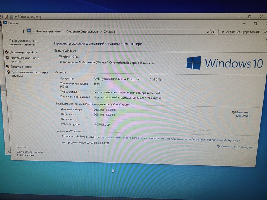The height and width of the screenshot is (200, 267).
Task: Click shield icon beside 'Диспетчер устройств'
Action: (7, 52)
